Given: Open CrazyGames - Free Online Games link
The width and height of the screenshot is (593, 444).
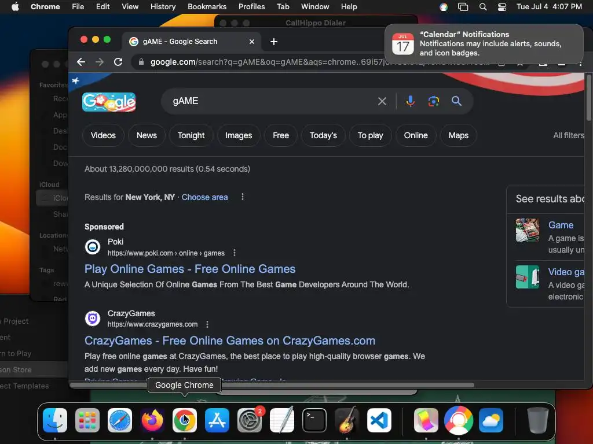Looking at the screenshot, I should click(230, 341).
